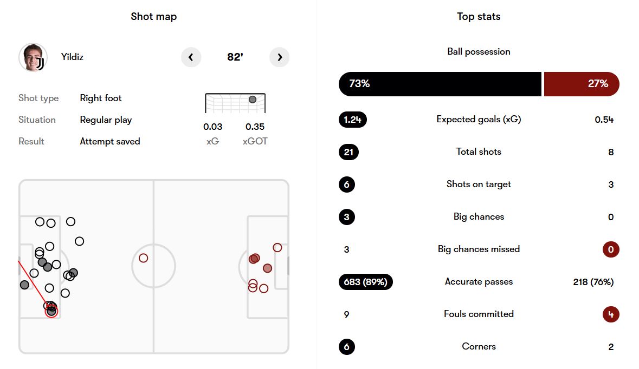Viewport: 639px width, 369px height.
Task: Click the Yildiz player name
Action: pyautogui.click(x=72, y=57)
